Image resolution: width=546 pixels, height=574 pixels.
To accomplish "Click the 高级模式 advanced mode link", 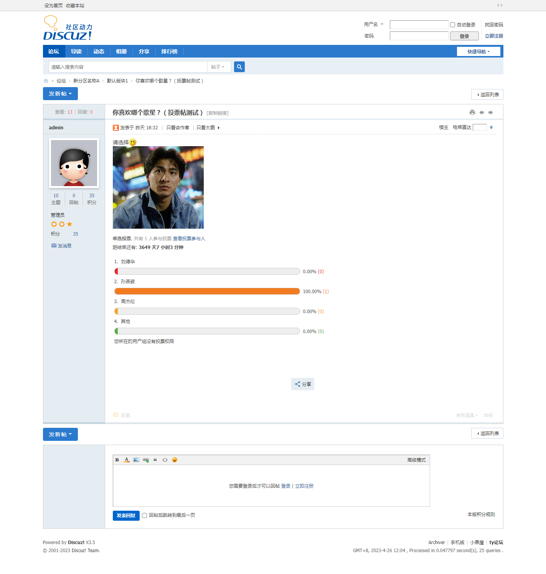I will (416, 460).
